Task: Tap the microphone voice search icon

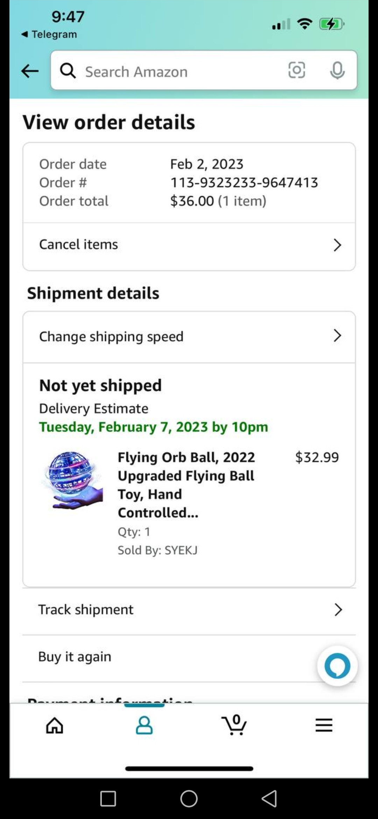Action: (337, 70)
